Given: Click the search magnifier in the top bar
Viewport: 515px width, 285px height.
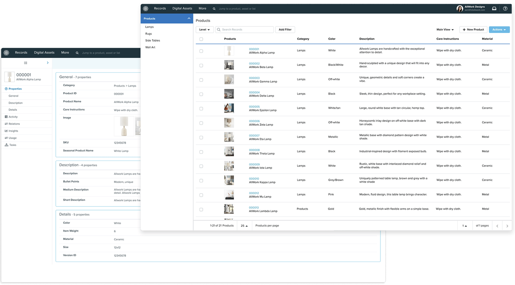Looking at the screenshot, I should [214, 8].
